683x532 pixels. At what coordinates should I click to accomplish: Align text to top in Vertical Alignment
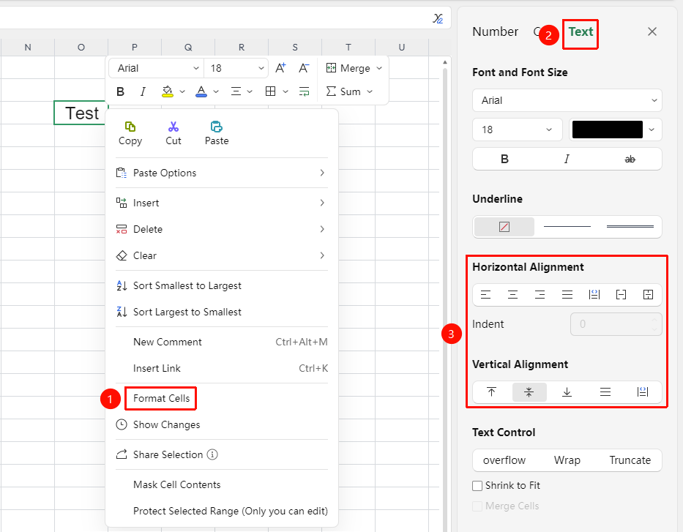point(491,391)
